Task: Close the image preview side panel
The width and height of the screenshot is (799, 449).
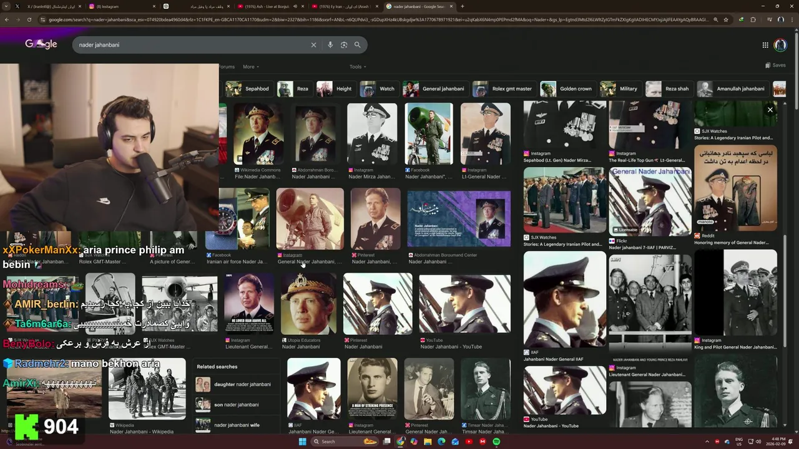Action: [770, 110]
